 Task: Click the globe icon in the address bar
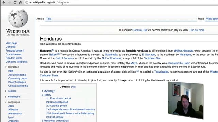[27, 2]
